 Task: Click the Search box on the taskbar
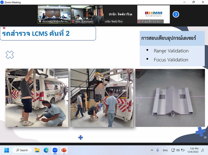click(x=22, y=150)
